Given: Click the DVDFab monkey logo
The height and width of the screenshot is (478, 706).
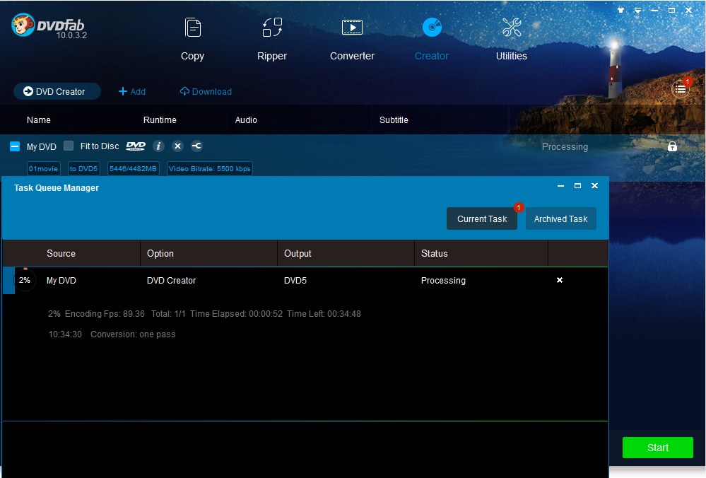Looking at the screenshot, I should (x=23, y=25).
